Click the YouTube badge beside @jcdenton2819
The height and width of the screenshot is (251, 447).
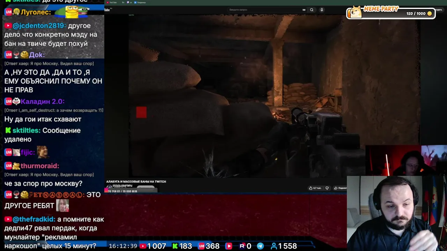(8, 26)
